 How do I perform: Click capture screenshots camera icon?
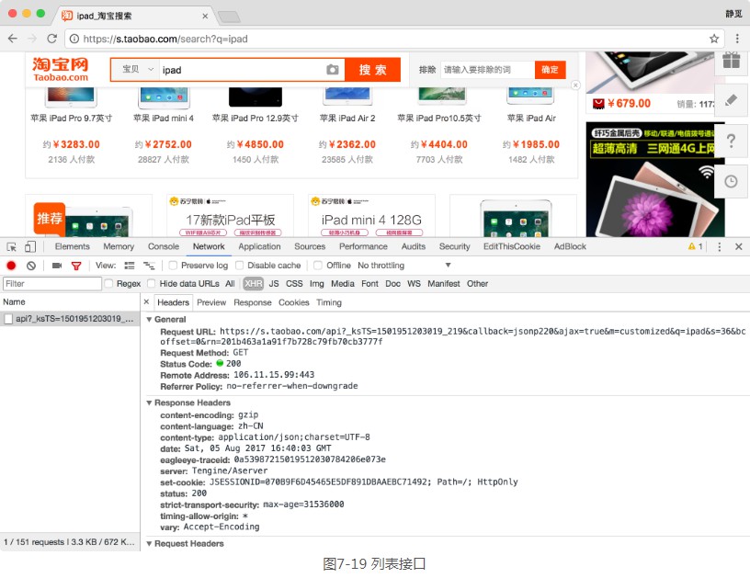(57, 266)
